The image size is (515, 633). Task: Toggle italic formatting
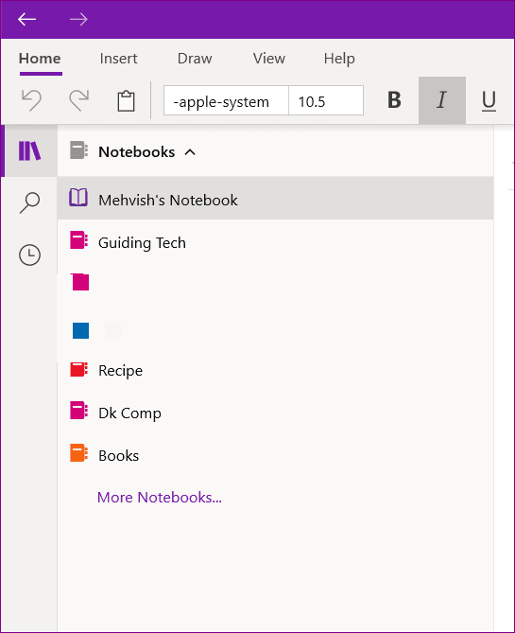coord(442,100)
